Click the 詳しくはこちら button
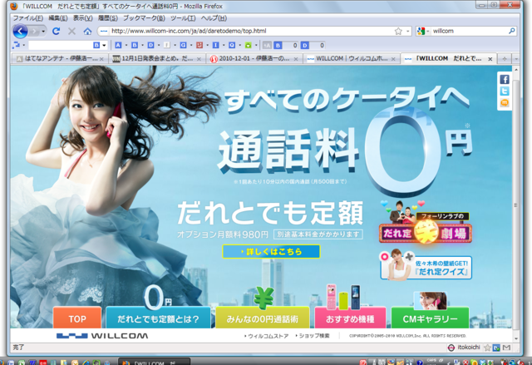 tap(271, 252)
